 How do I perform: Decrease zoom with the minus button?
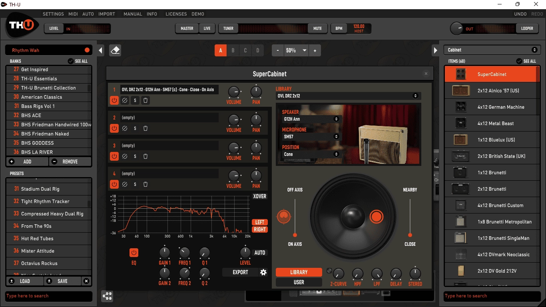coord(278,50)
